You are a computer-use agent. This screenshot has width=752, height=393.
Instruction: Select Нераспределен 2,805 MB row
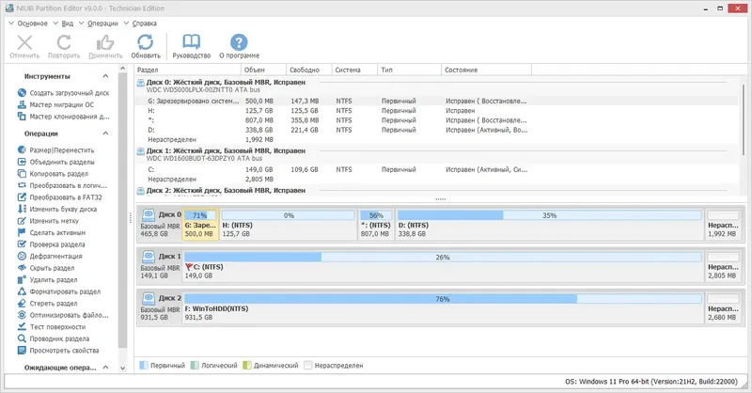[436, 180]
